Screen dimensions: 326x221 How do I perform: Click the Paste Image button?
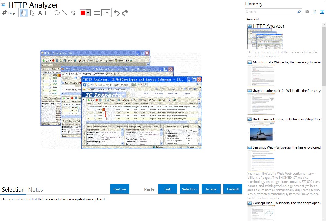point(211,189)
